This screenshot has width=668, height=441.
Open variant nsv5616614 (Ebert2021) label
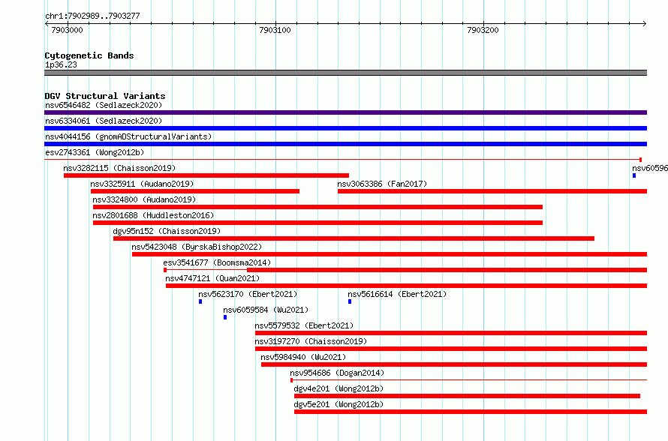click(397, 294)
